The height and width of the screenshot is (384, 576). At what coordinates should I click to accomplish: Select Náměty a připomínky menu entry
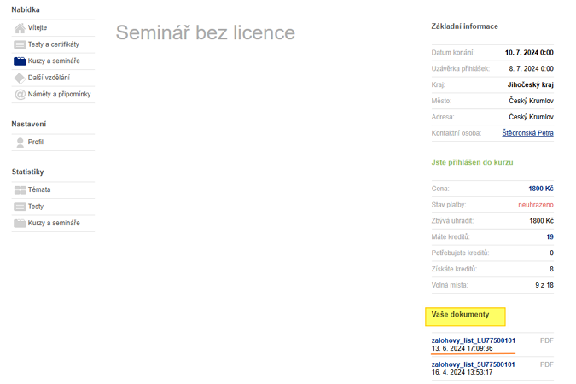tap(59, 95)
